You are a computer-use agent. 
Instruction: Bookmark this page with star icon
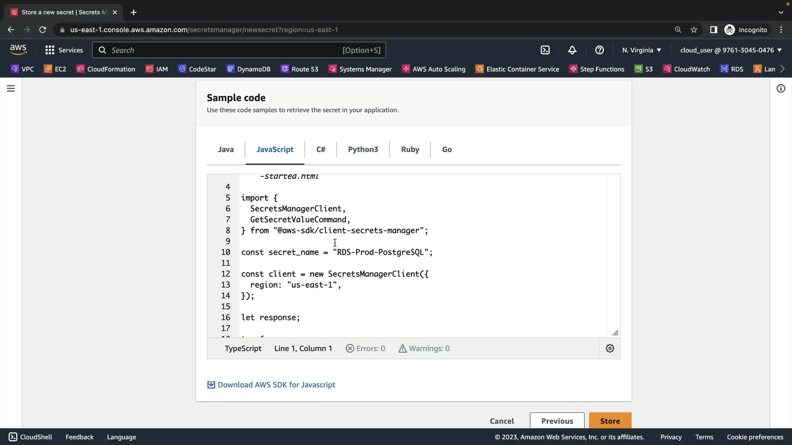click(x=694, y=30)
